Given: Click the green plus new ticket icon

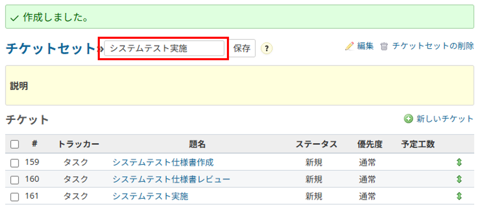Looking at the screenshot, I should pyautogui.click(x=408, y=119).
